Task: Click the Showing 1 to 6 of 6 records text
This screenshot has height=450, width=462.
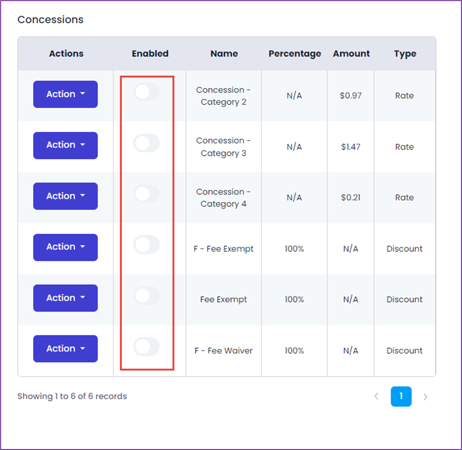Action: click(x=72, y=396)
